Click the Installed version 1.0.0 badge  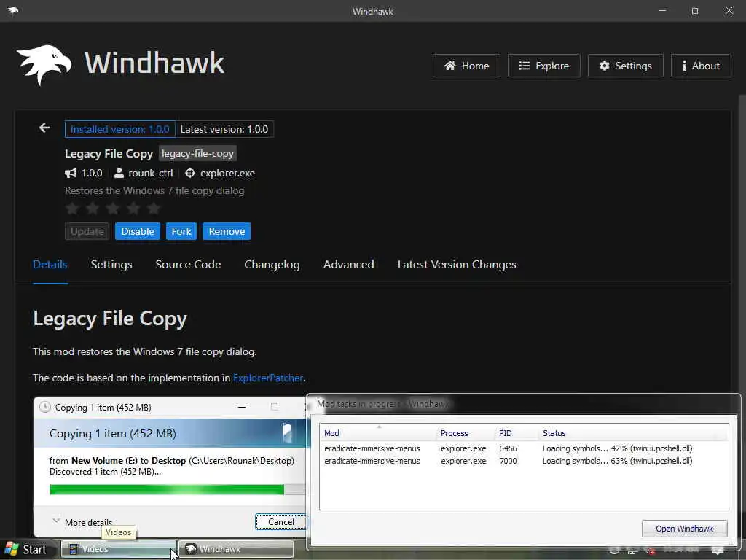pyautogui.click(x=120, y=129)
